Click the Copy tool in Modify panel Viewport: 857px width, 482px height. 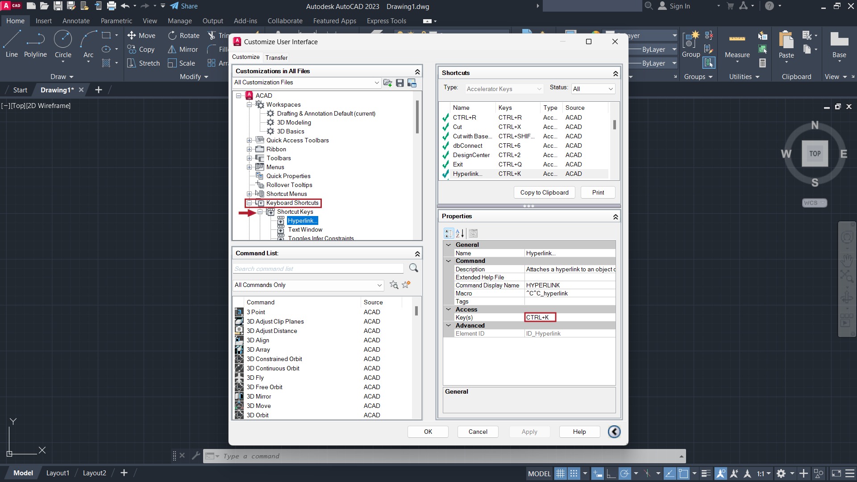click(141, 49)
